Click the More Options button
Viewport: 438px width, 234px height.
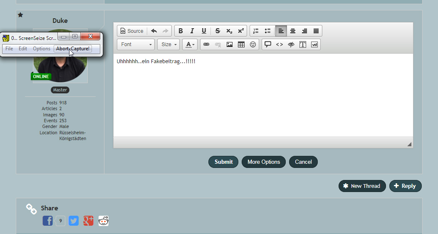point(263,162)
